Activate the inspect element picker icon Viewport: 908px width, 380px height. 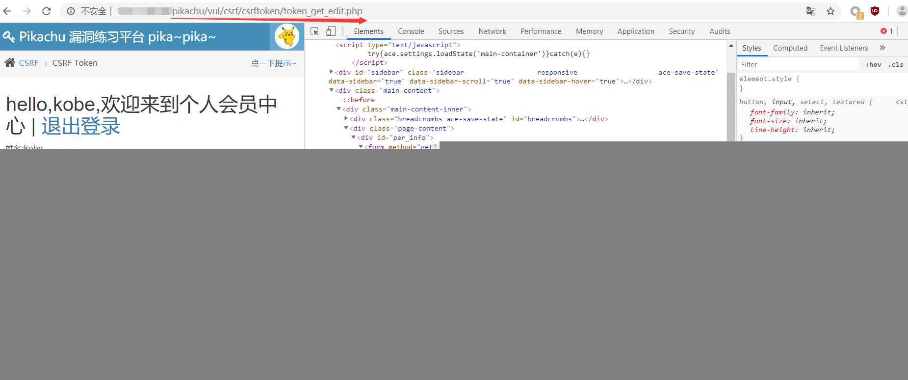click(x=314, y=31)
